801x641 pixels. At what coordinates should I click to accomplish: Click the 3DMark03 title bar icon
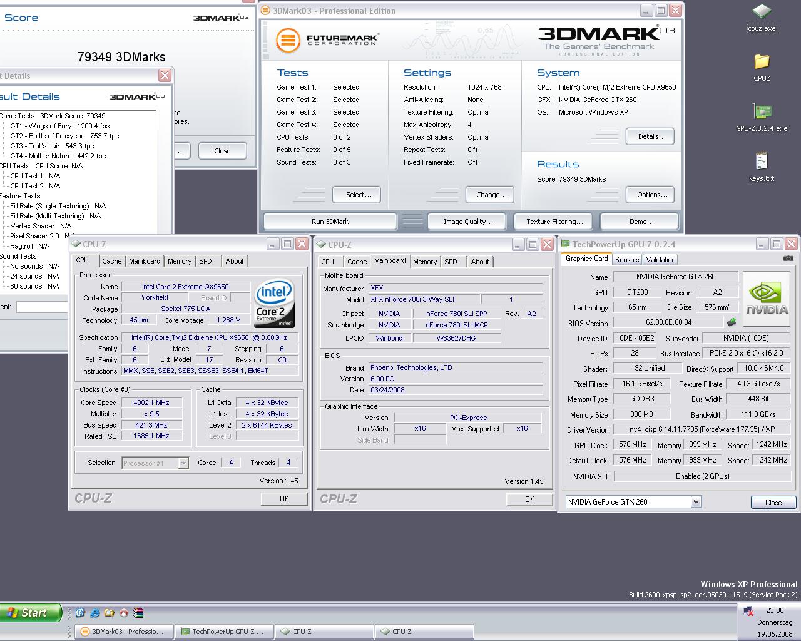coord(266,11)
